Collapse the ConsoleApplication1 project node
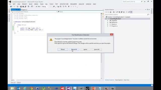Screen dimensions: 161x90 click(106, 19)
